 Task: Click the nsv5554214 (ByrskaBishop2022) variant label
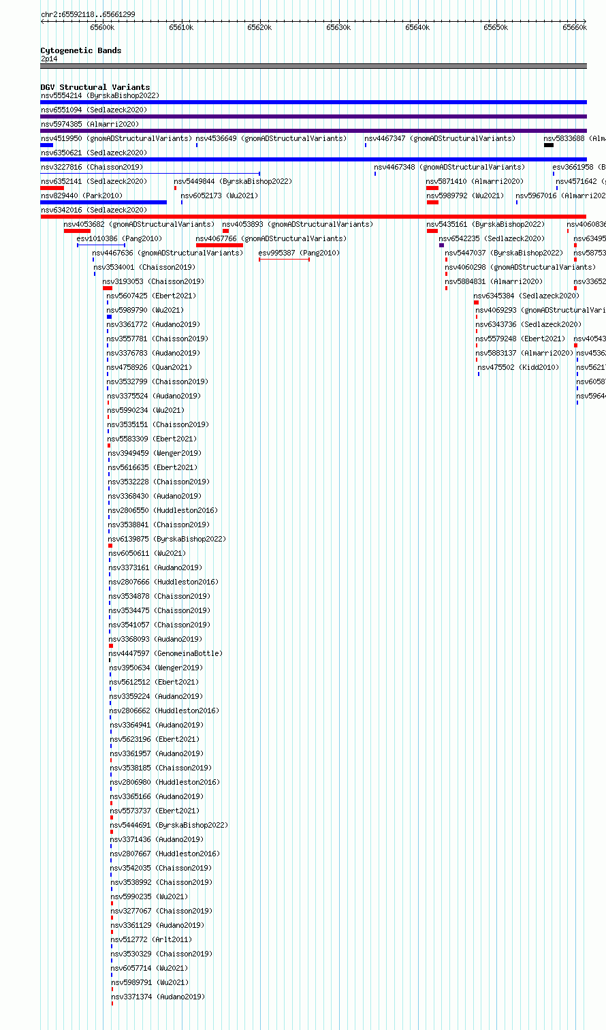pos(100,96)
